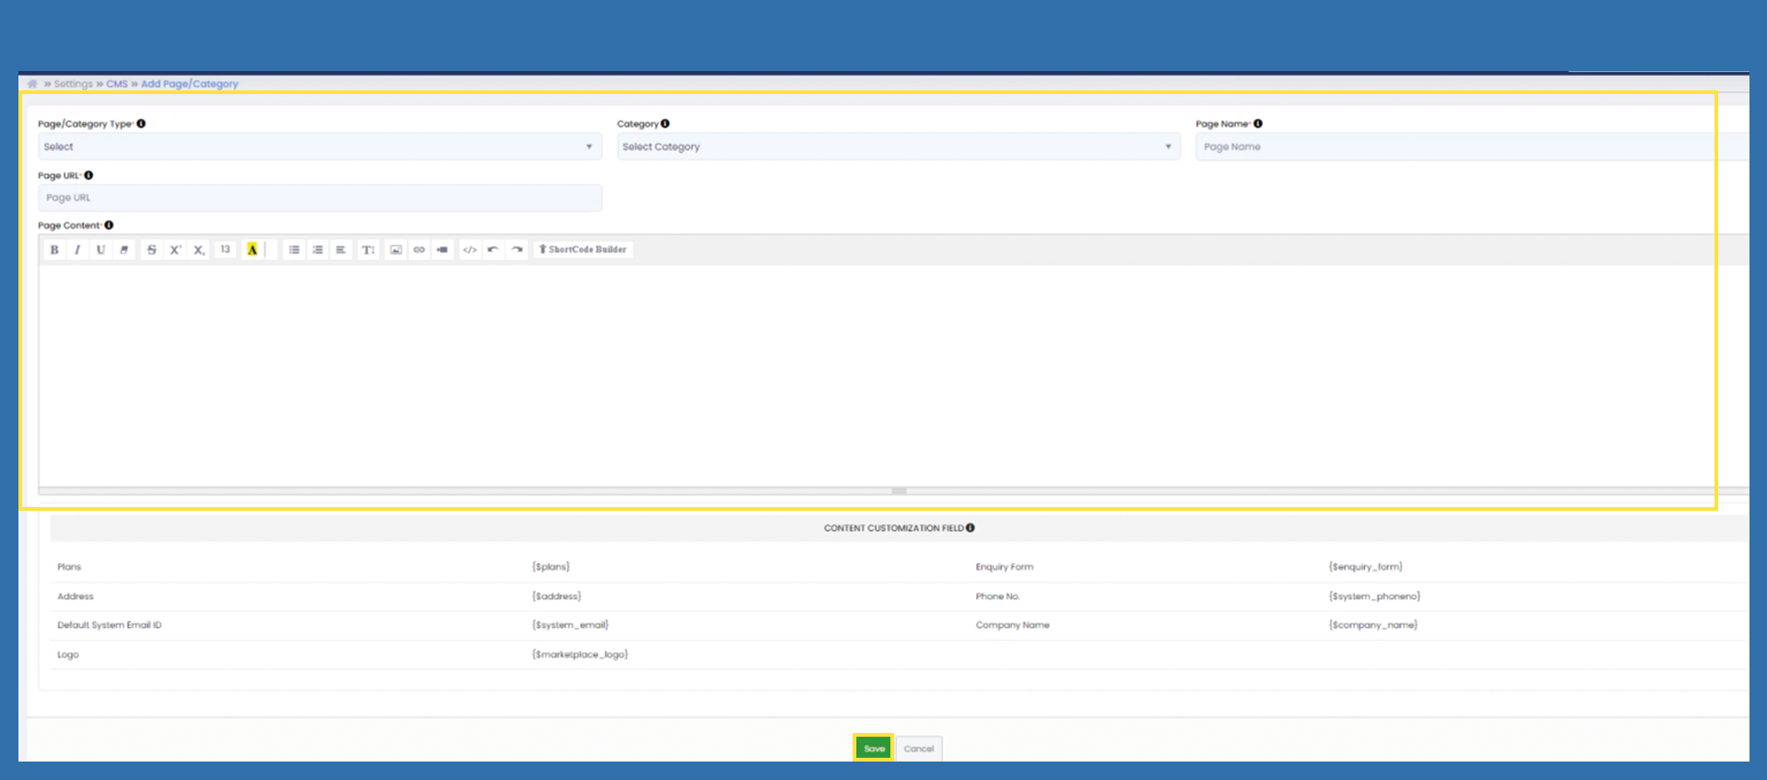Pick the yellow highlight text color
Screen dimensions: 1767x780
coord(252,250)
